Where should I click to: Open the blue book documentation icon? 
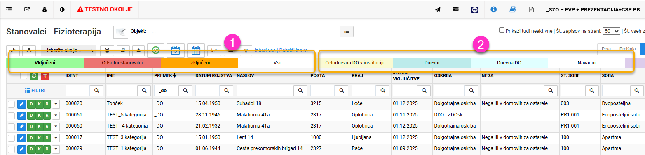(513, 9)
